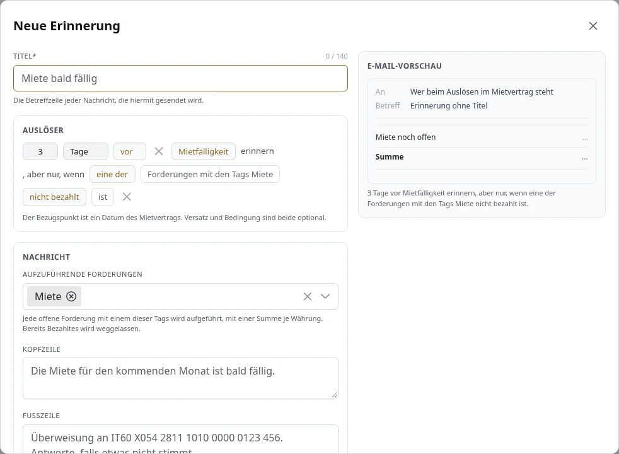
Task: Click the word 'erinnern' in the trigger
Action: pos(257,151)
